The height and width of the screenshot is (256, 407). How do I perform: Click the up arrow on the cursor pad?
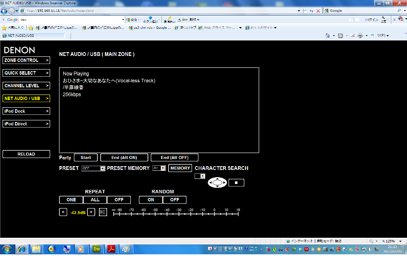217,178
